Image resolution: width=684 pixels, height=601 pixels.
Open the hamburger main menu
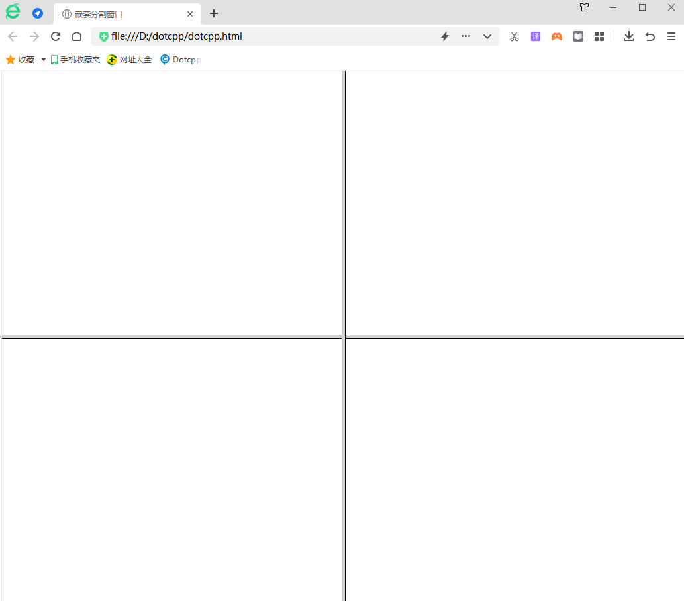[671, 36]
